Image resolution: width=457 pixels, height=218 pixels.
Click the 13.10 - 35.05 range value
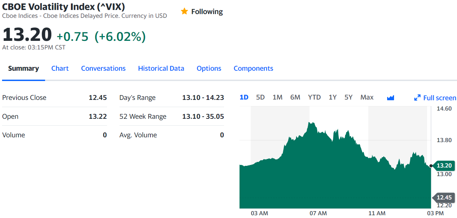point(203,116)
